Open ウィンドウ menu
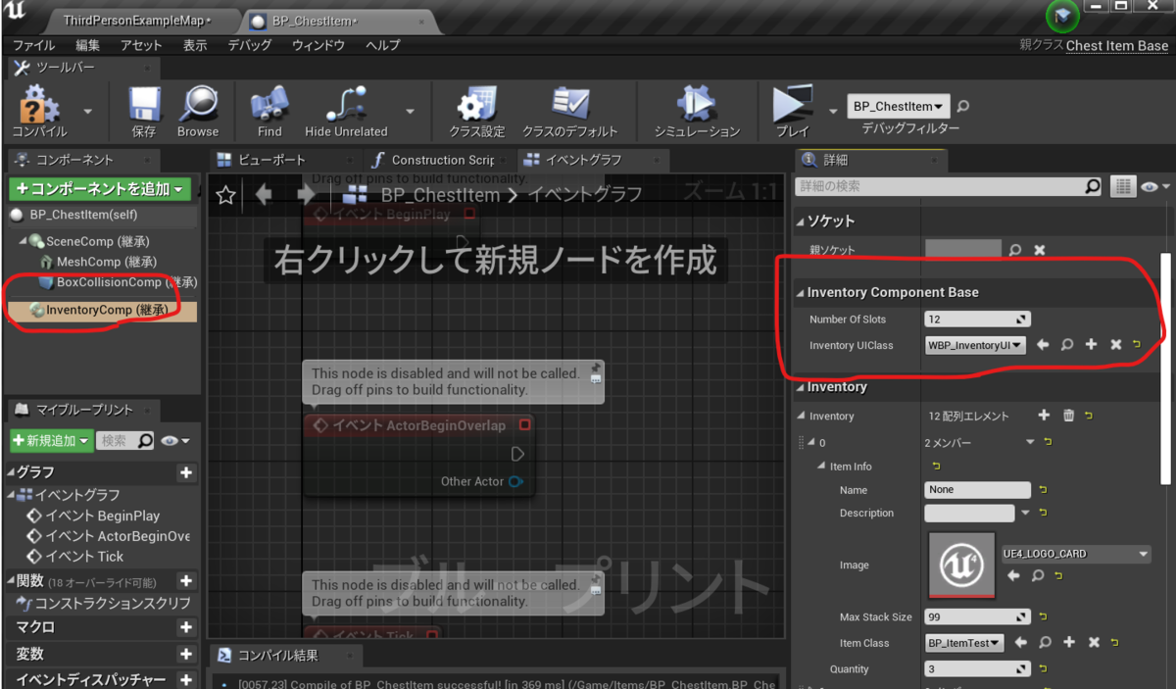Viewport: 1176px width, 689px height. coord(318,45)
